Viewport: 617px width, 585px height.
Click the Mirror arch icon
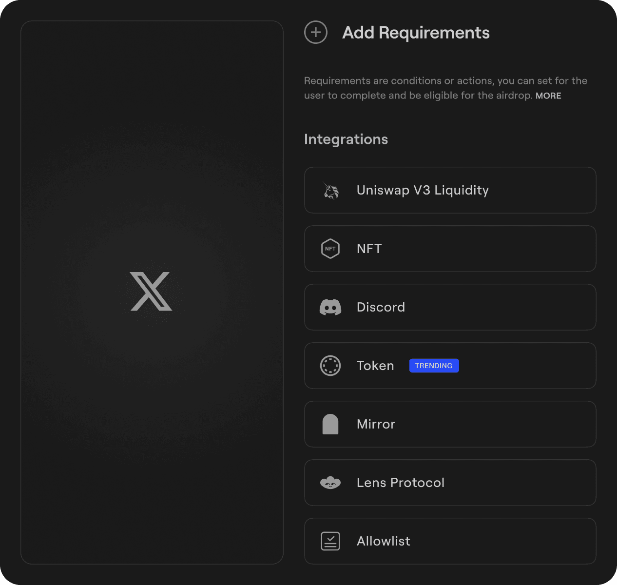click(330, 424)
